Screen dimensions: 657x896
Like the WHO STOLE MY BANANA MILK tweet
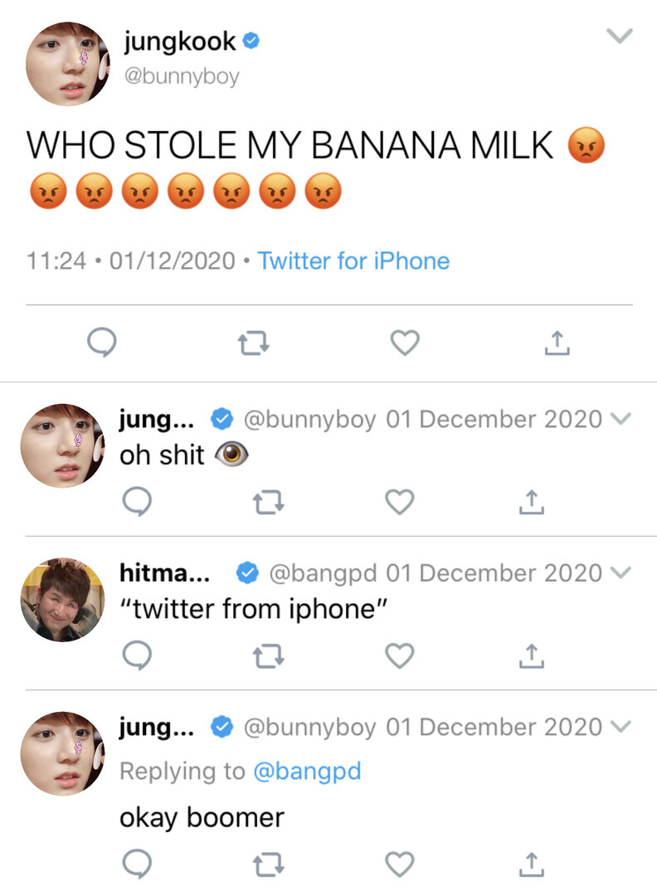[405, 343]
